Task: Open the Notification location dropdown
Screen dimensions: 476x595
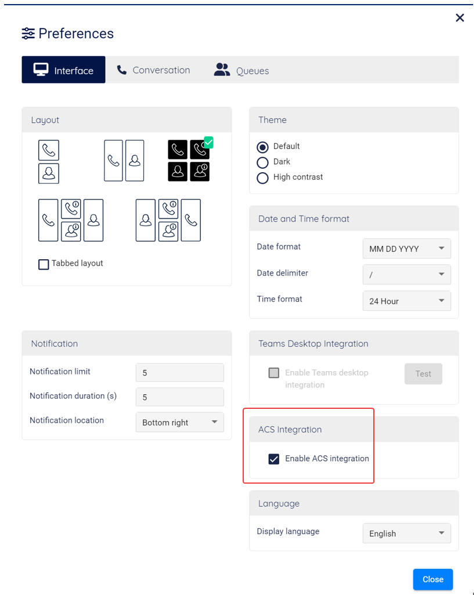Action: pos(179,423)
